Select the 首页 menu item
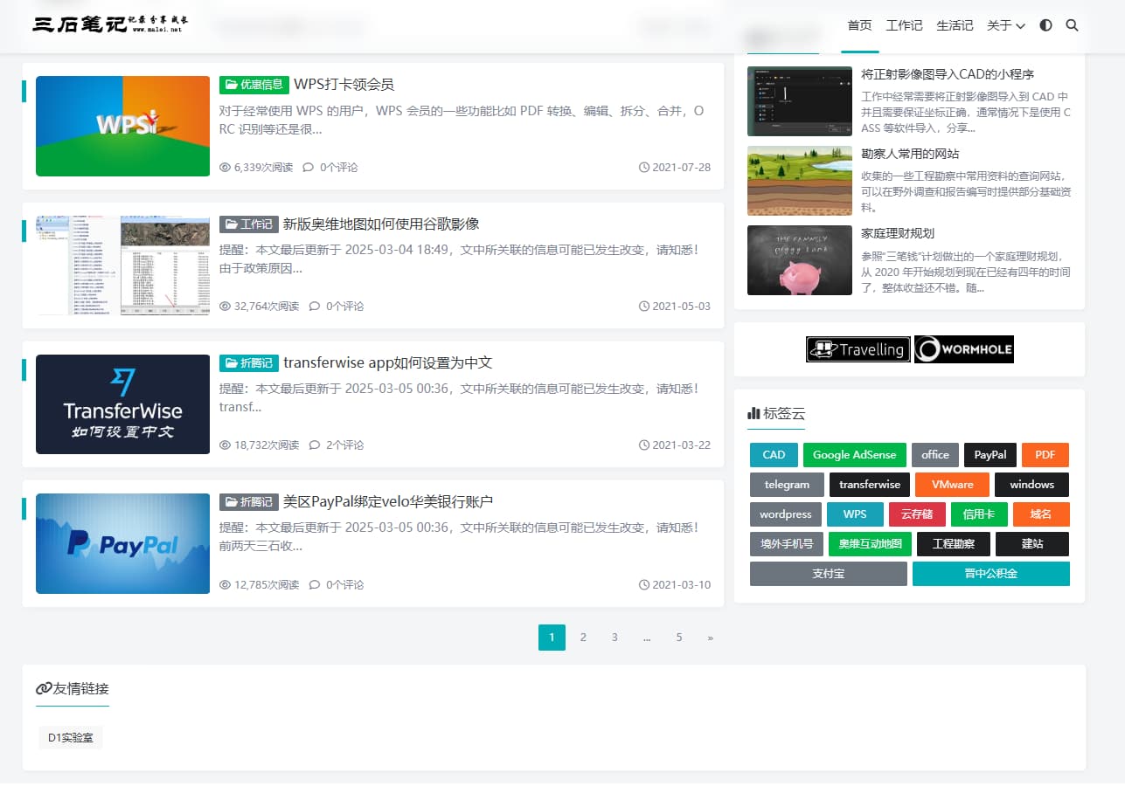1125x800 pixels. [x=859, y=26]
